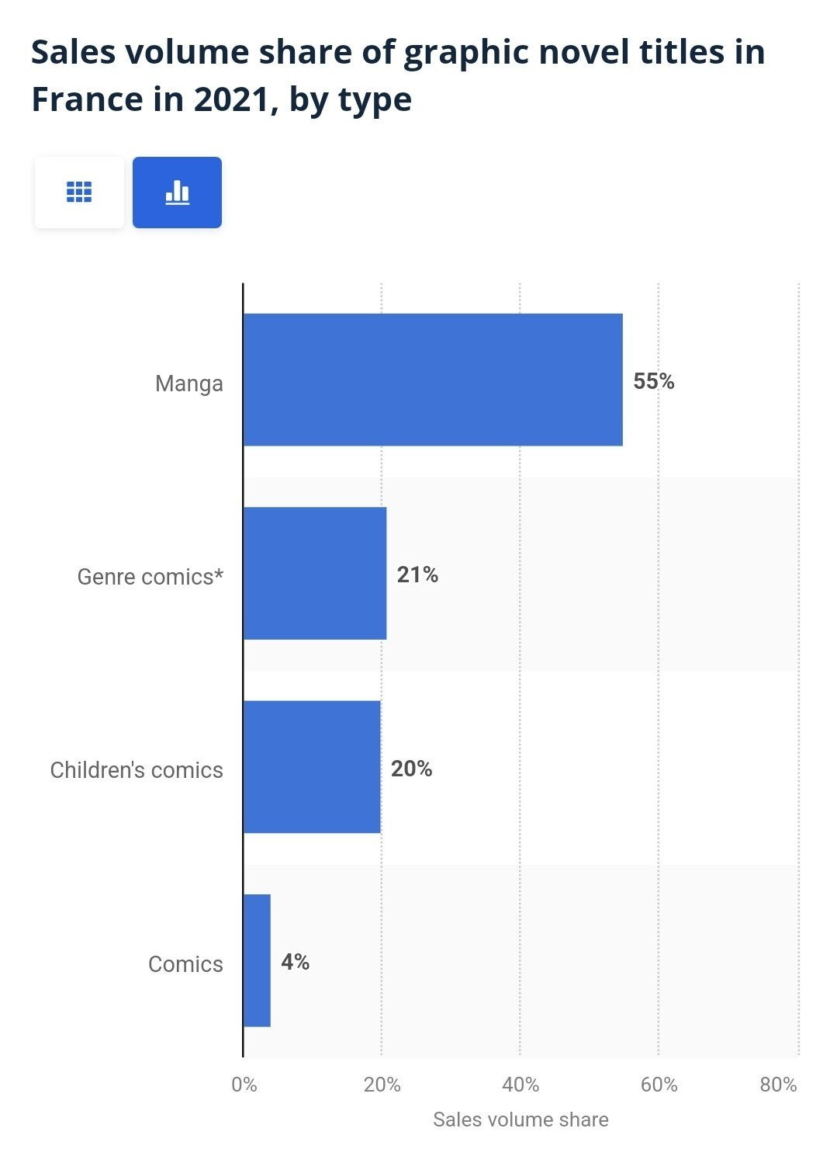Click the 0% axis tick label
Viewport: 837px width, 1149px height.
[244, 1085]
